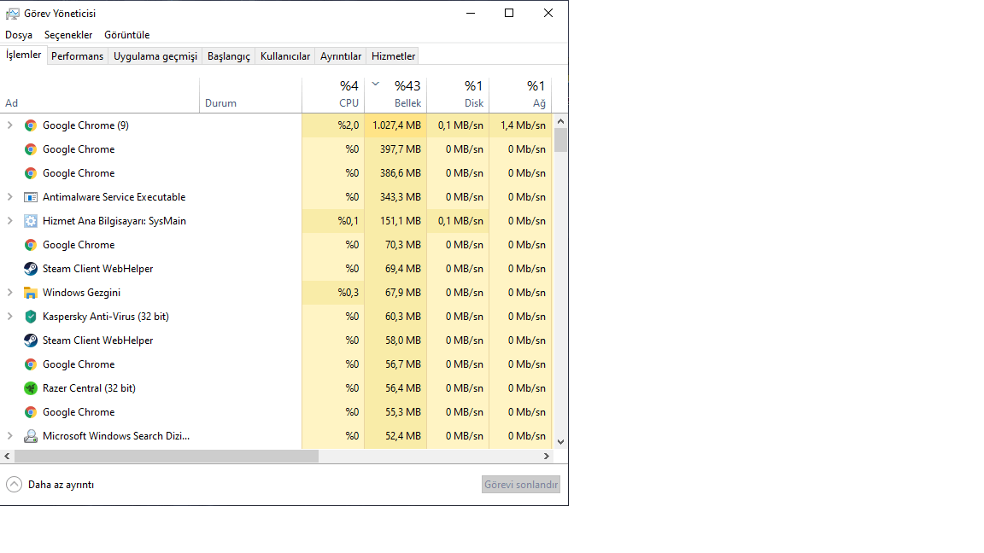This screenshot has width=984, height=553.
Task: Switch to the Hizmetler tab
Action: point(394,56)
